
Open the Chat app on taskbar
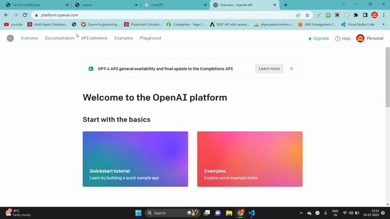(x=218, y=213)
